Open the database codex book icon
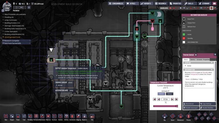This screenshot has height=123, width=219. [214, 3]
